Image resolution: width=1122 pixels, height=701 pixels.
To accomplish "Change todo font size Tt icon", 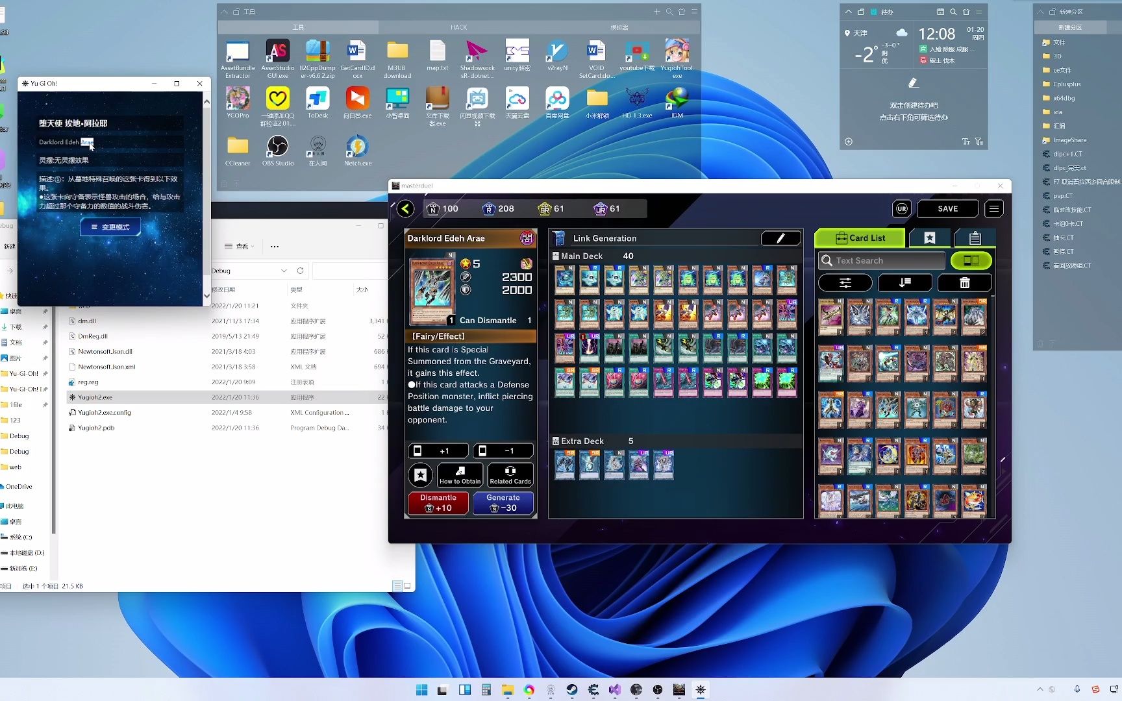I will coord(966,141).
